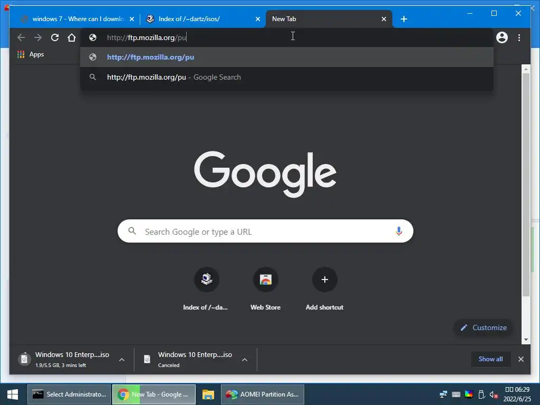540x405 pixels.
Task: Click the vertical scrollbar thumb
Action: [x=526, y=184]
